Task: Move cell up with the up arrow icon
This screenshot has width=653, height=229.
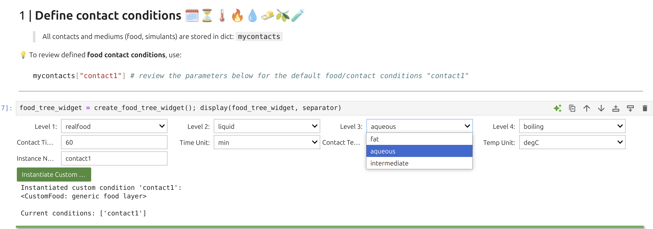Action: tap(587, 108)
